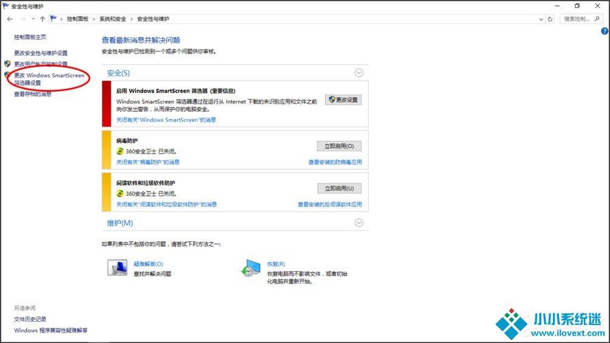
Task: Open 文件历史记录 link
Action: point(30,319)
